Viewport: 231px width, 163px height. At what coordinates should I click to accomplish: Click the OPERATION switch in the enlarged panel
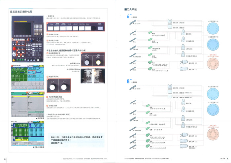point(82,28)
